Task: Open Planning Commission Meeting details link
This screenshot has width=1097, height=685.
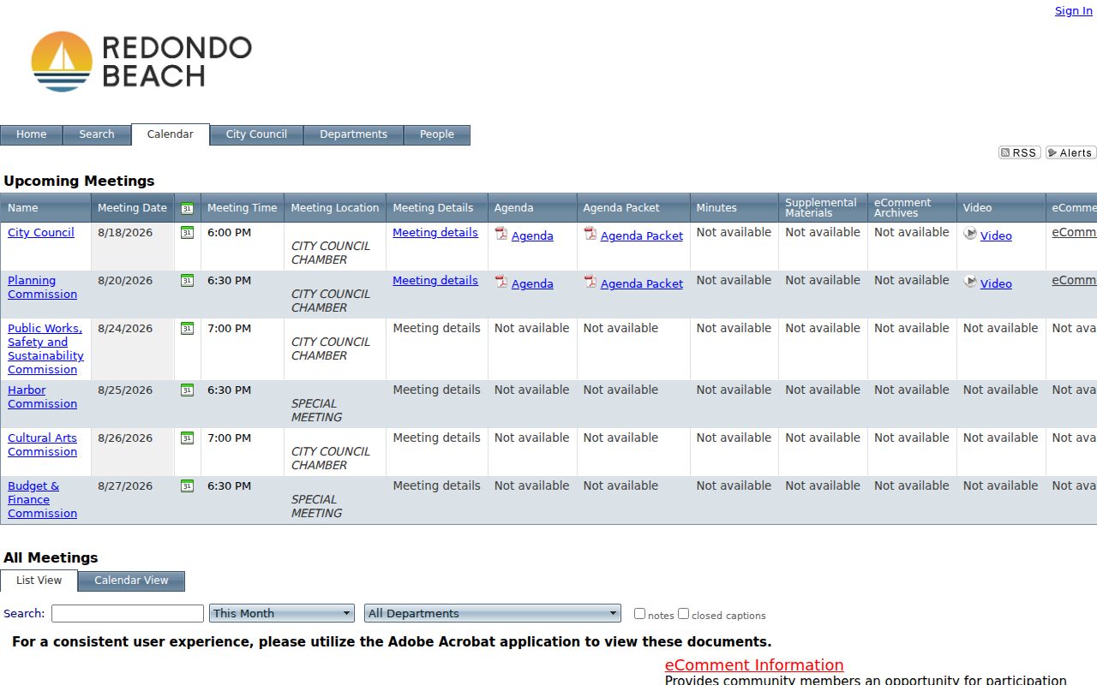Action: 435,280
